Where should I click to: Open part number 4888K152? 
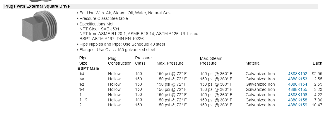click(x=298, y=74)
